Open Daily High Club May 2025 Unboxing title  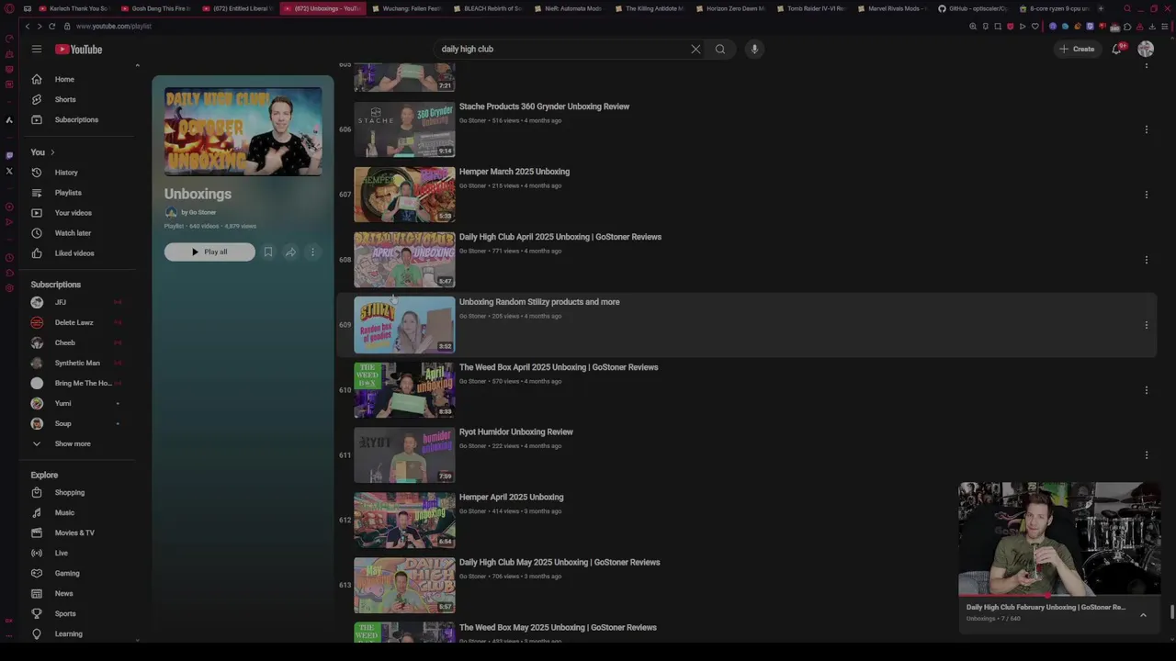pyautogui.click(x=560, y=563)
